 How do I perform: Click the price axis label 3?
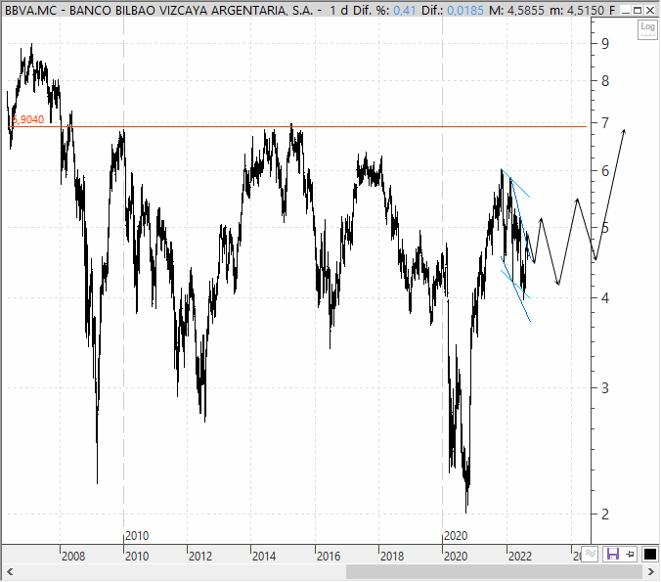[605, 388]
